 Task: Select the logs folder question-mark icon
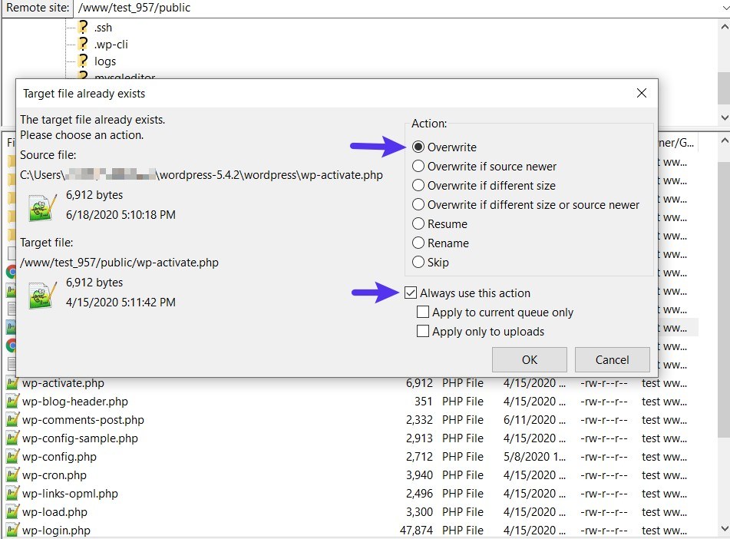tap(83, 61)
